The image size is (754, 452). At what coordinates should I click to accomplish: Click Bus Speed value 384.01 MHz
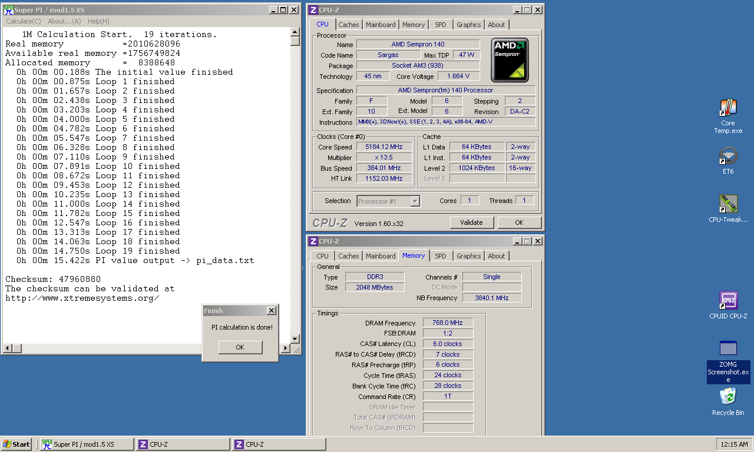[x=384, y=168]
